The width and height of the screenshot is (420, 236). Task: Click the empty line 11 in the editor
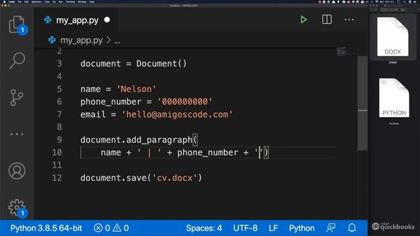[x=208, y=165]
